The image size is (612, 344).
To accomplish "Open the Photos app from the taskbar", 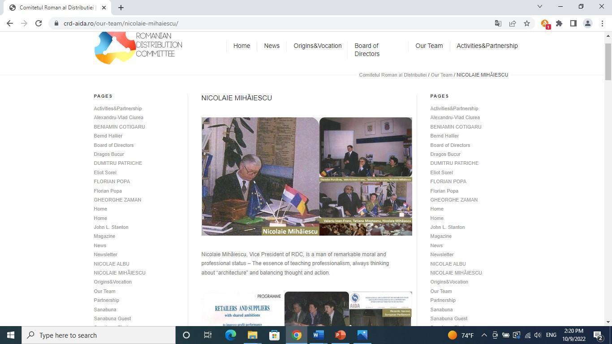I will coord(362,335).
